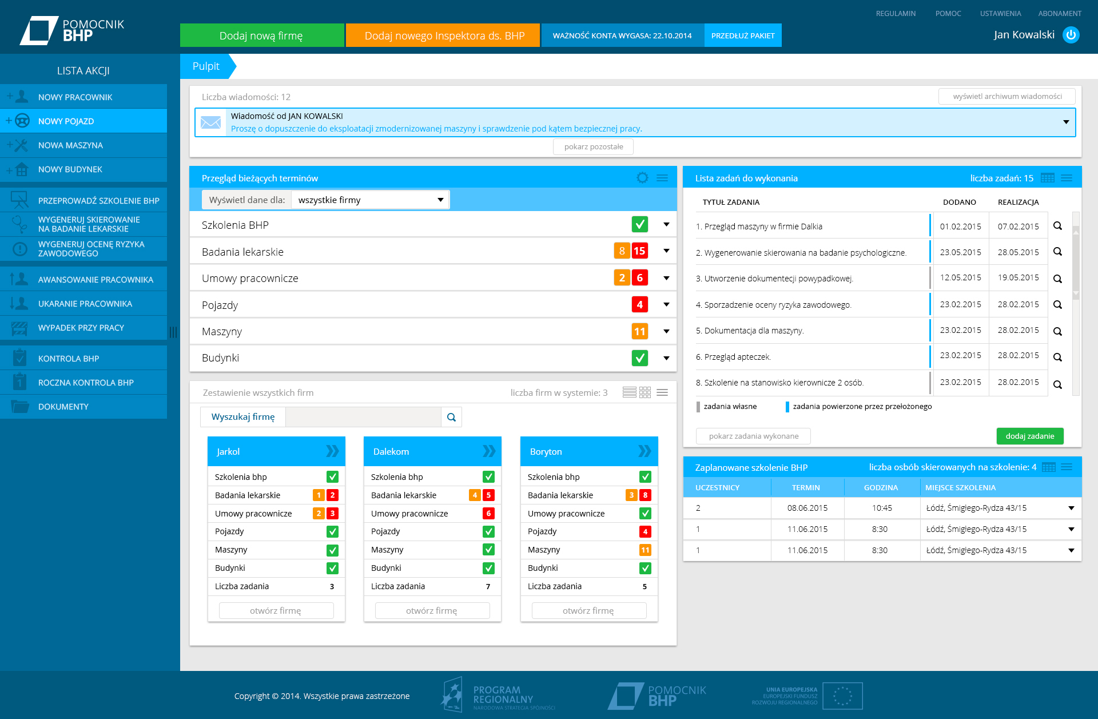Click magnifier for task 3 dokumentacji powypadkowej
The height and width of the screenshot is (719, 1098).
pyautogui.click(x=1057, y=279)
